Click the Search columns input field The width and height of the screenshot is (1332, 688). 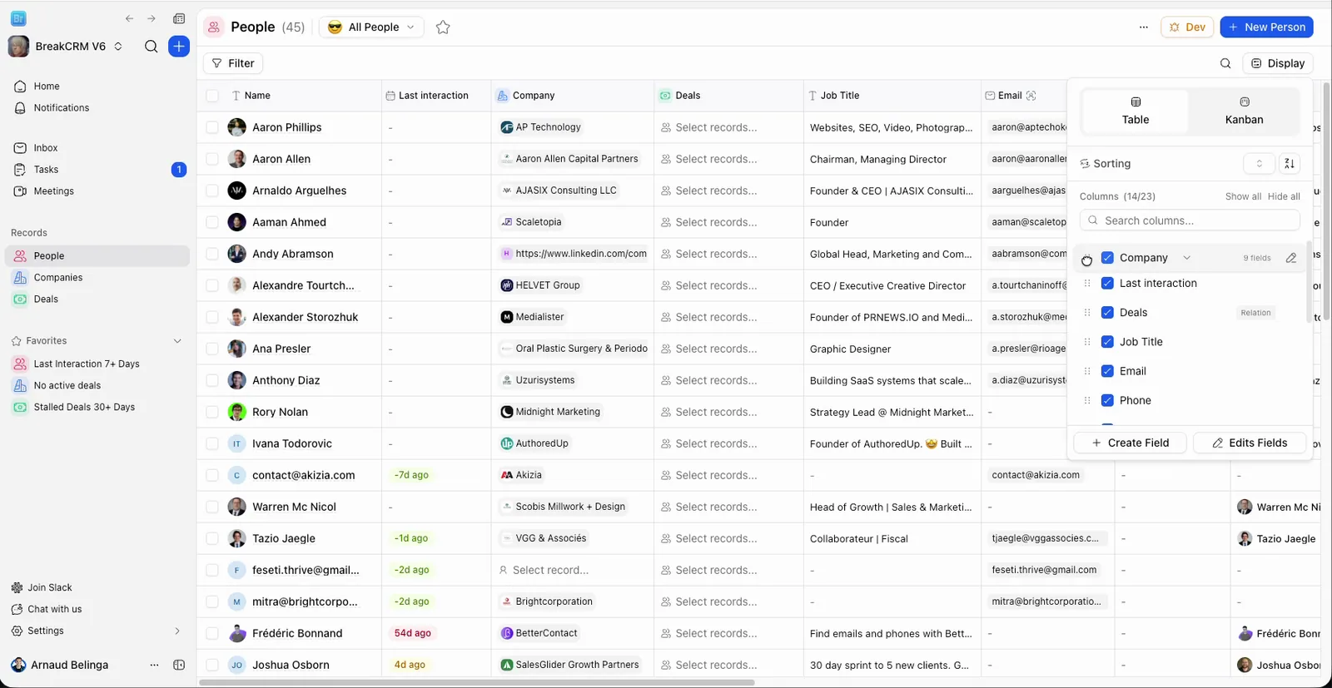(1190, 220)
